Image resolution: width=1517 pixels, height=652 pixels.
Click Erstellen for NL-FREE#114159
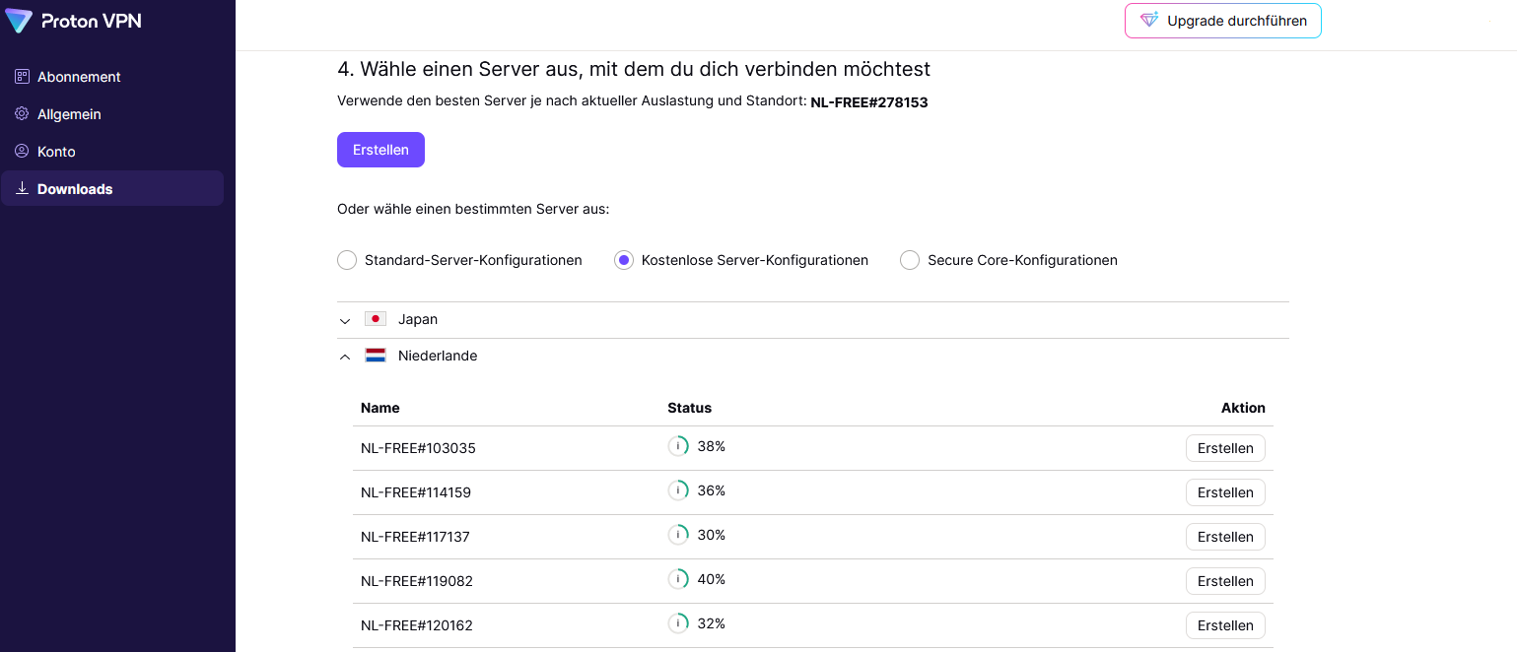click(x=1225, y=492)
